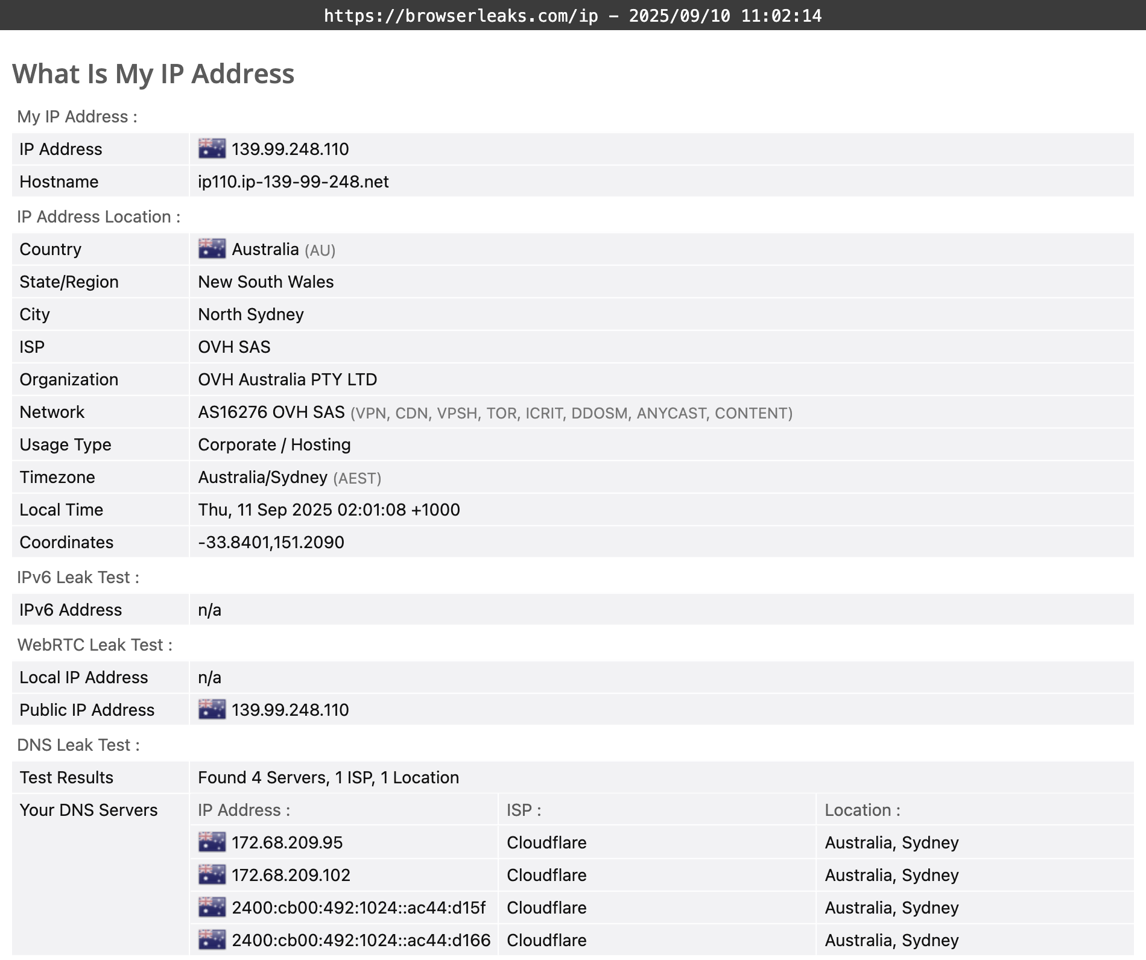Click the 'My IP Address :' section label
This screenshot has width=1146, height=960.
(x=77, y=116)
